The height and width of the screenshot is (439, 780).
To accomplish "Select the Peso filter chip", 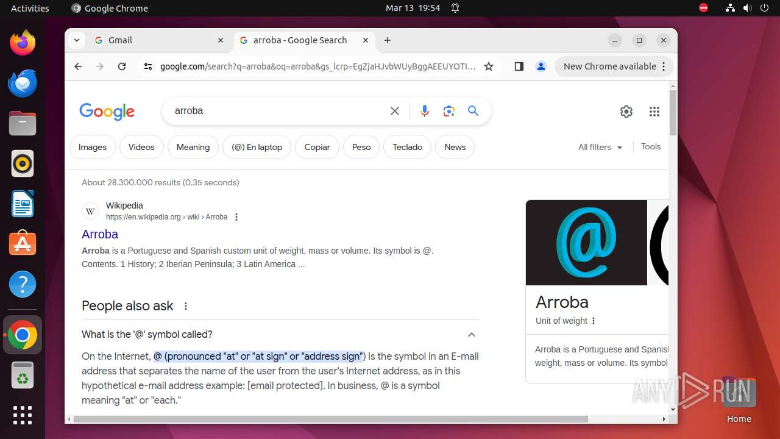I will tap(361, 147).
